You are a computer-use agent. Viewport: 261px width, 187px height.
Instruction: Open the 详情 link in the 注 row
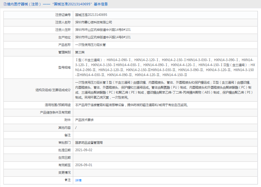coord(78,180)
